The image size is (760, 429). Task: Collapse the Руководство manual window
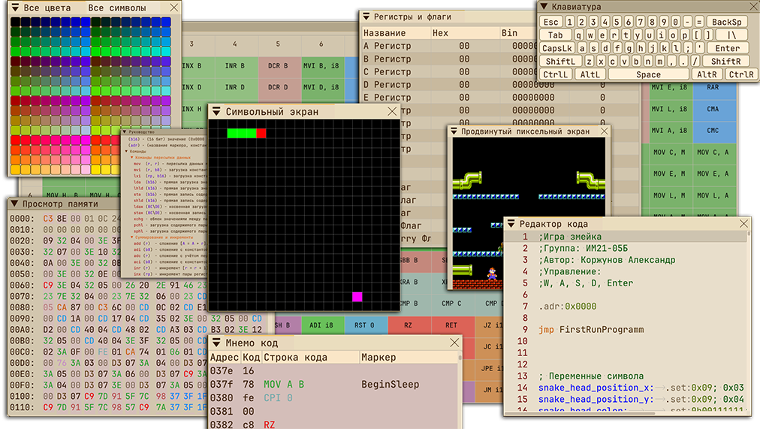tap(125, 131)
